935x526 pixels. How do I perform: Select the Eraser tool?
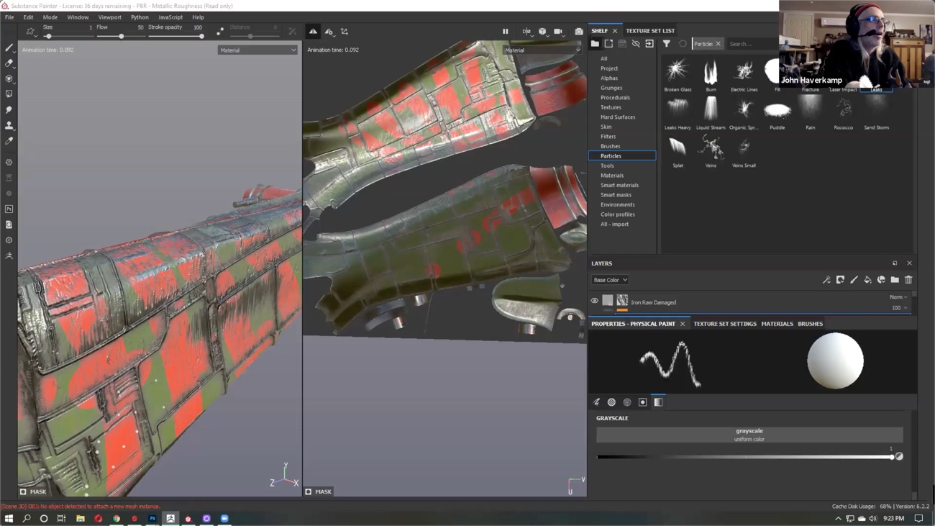(x=9, y=63)
